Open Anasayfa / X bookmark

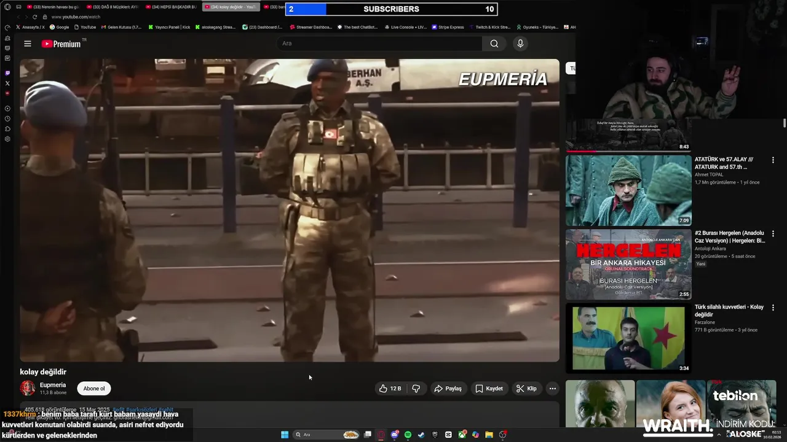(x=31, y=27)
